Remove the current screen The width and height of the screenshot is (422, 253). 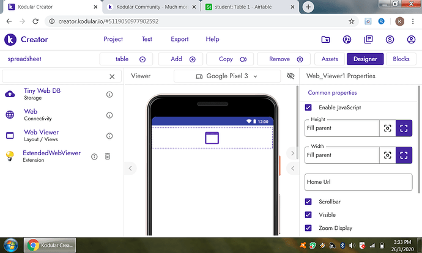[284, 59]
